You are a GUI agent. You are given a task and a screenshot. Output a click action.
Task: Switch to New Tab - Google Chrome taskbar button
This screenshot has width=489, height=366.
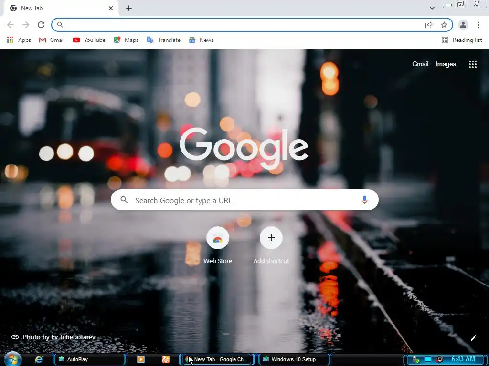217,359
